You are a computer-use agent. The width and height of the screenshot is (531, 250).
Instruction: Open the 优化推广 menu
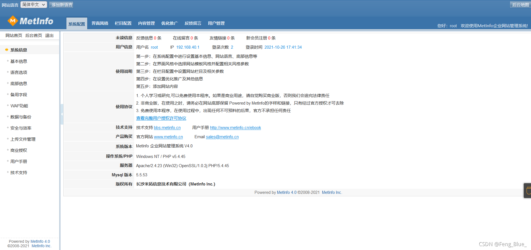coord(169,23)
